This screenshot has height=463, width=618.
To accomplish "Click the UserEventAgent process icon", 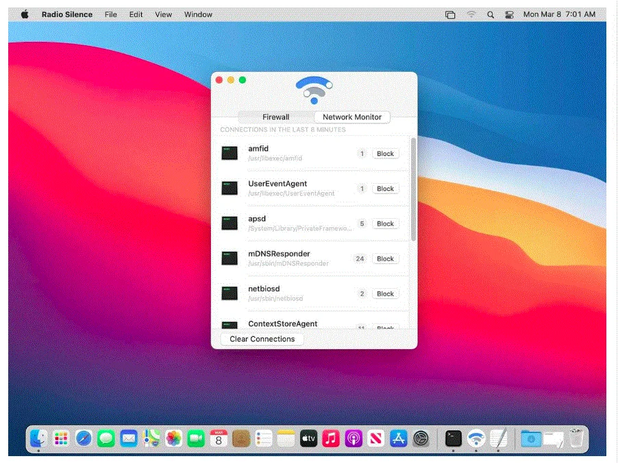I will coord(230,188).
